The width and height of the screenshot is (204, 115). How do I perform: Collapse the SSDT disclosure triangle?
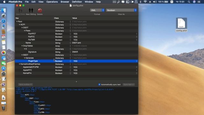coord(22,55)
